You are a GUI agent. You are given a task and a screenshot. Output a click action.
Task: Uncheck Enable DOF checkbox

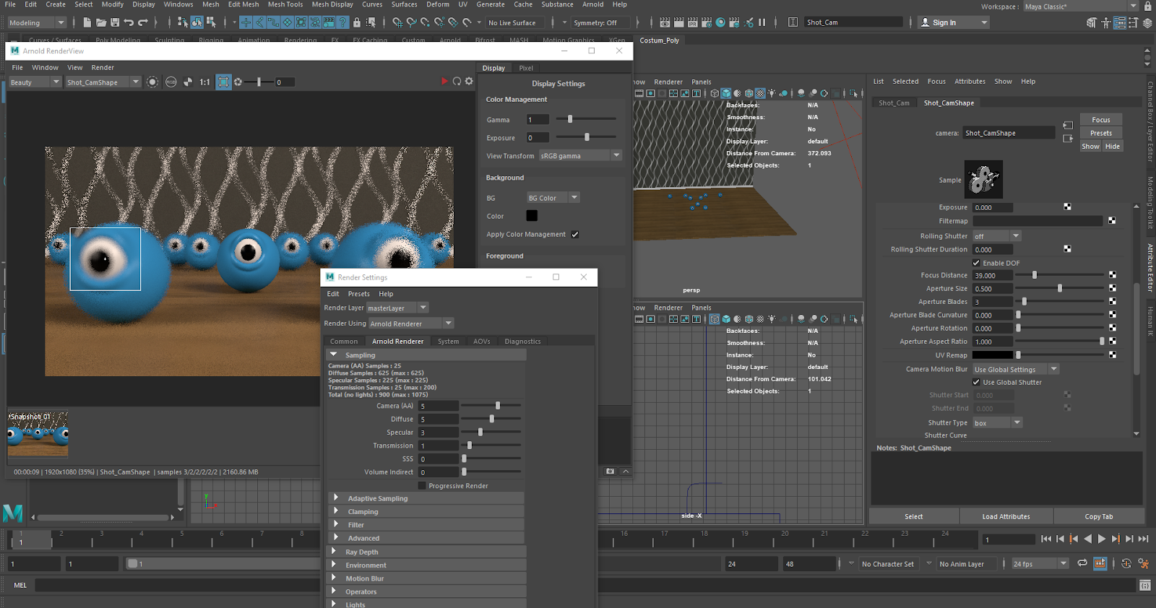tap(976, 263)
